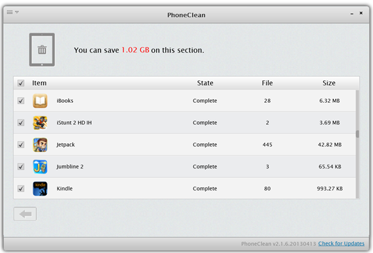This screenshot has width=373, height=253.
Task: Toggle the Jumbline 2 checkbox
Action: 21,167
